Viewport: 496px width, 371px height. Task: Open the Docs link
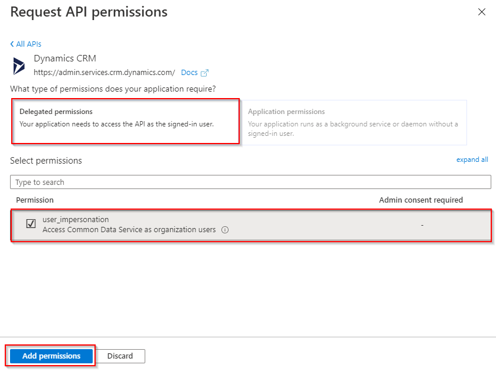[189, 73]
